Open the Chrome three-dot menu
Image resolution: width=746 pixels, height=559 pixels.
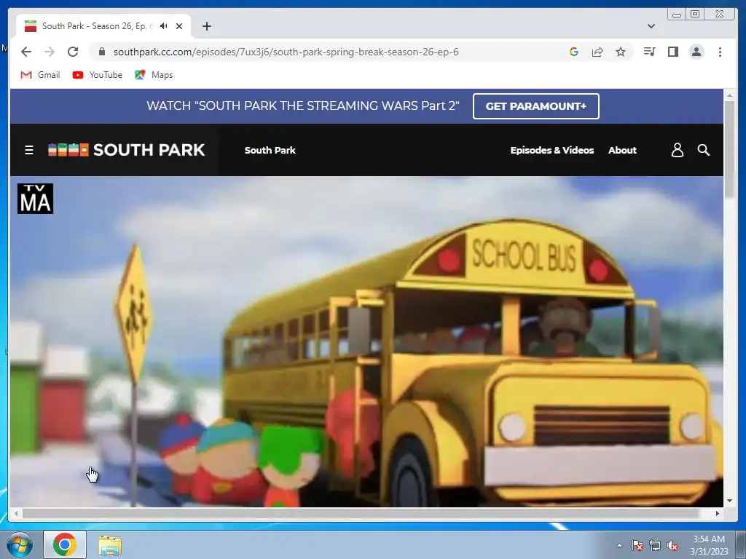coord(720,52)
